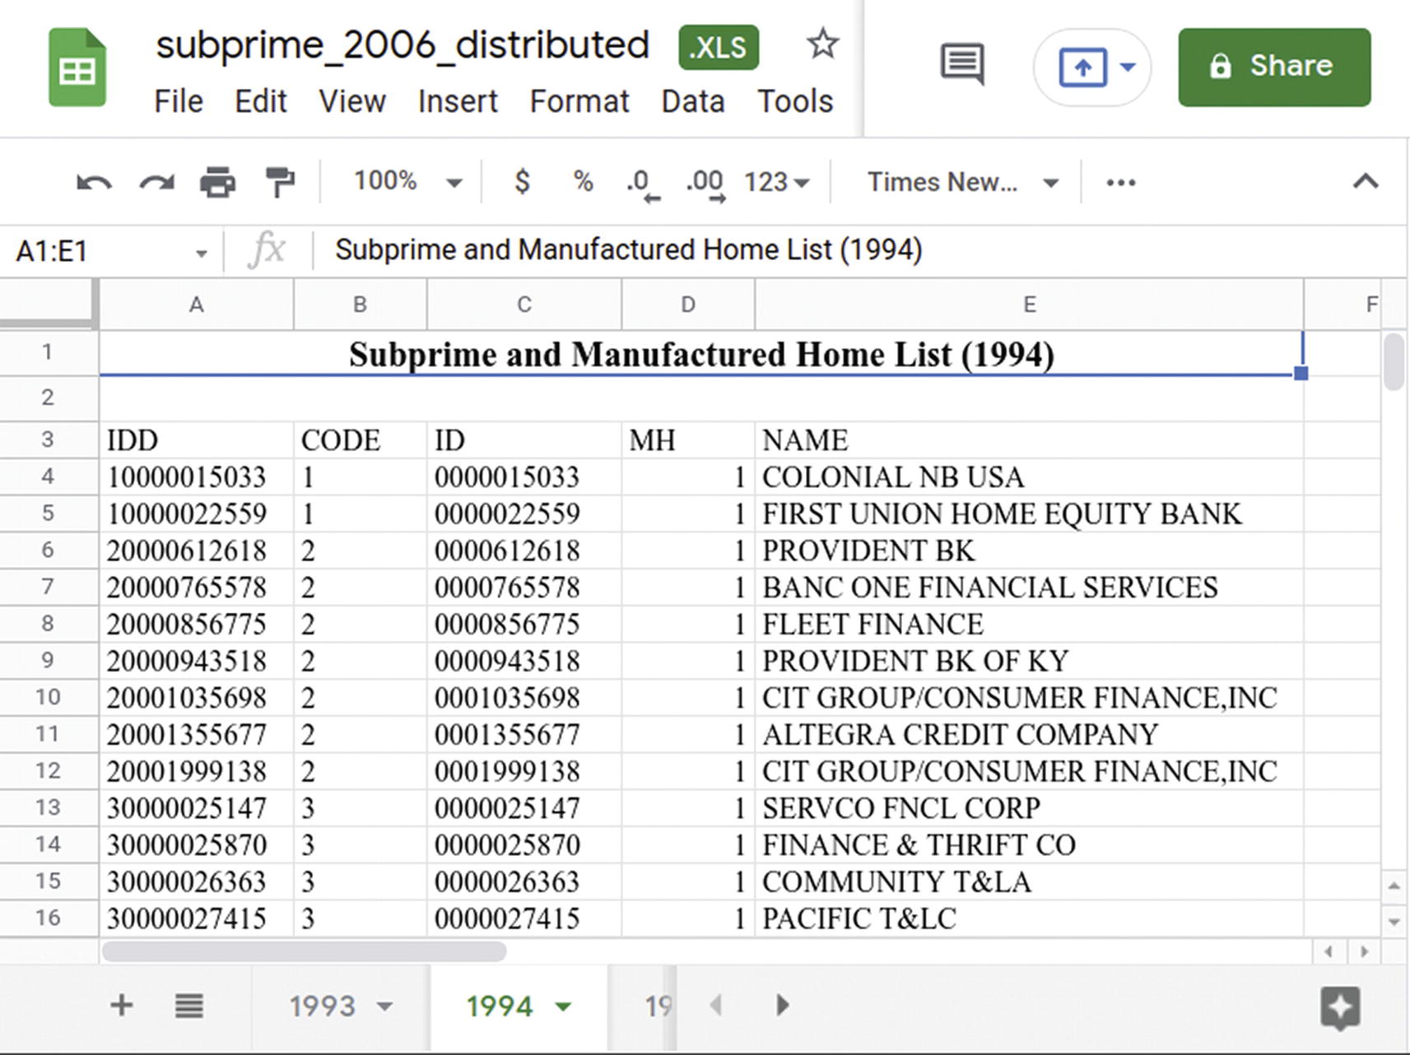Expand the name box A1:E1 dropdown
Image resolution: width=1410 pixels, height=1055 pixels.
(x=201, y=253)
